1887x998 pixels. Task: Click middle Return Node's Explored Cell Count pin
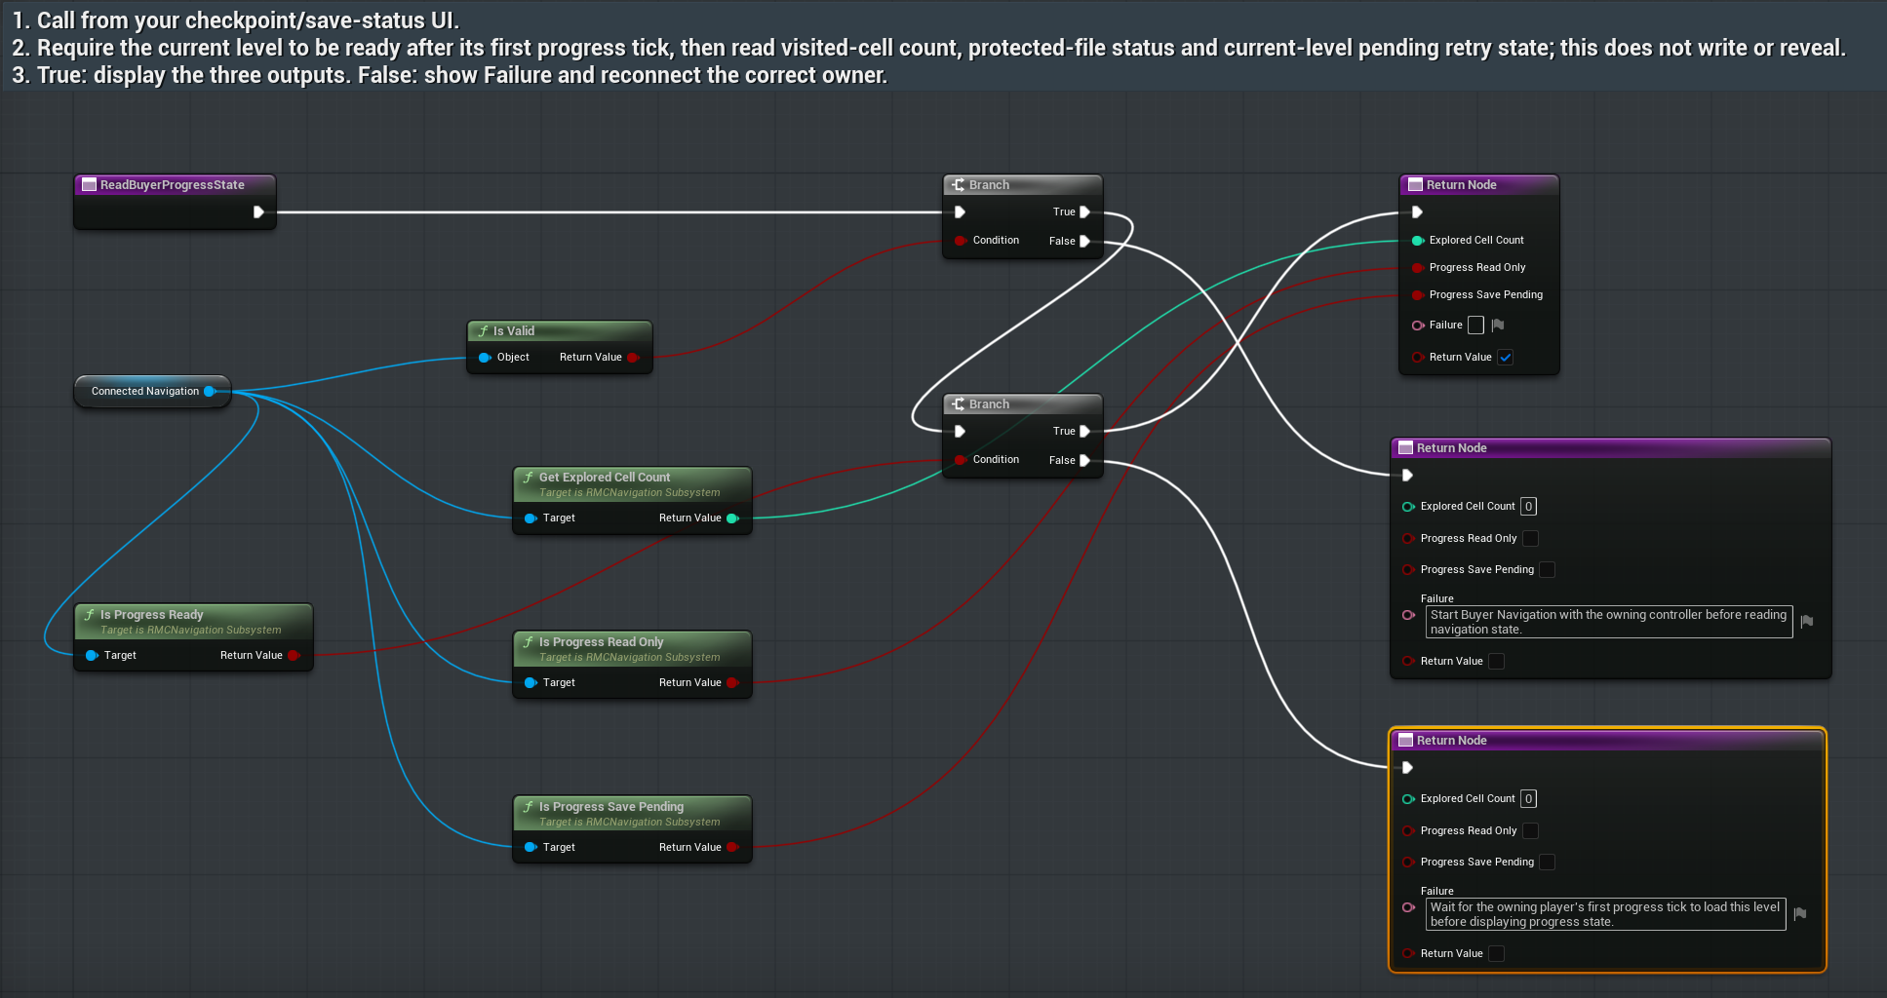1408,507
